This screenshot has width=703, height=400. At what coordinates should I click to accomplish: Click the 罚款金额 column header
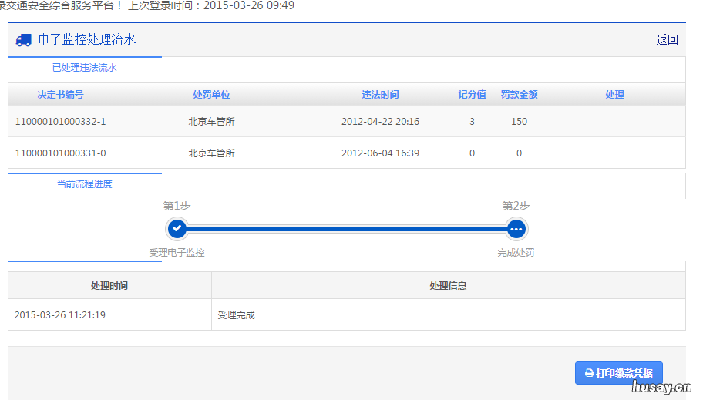click(519, 95)
